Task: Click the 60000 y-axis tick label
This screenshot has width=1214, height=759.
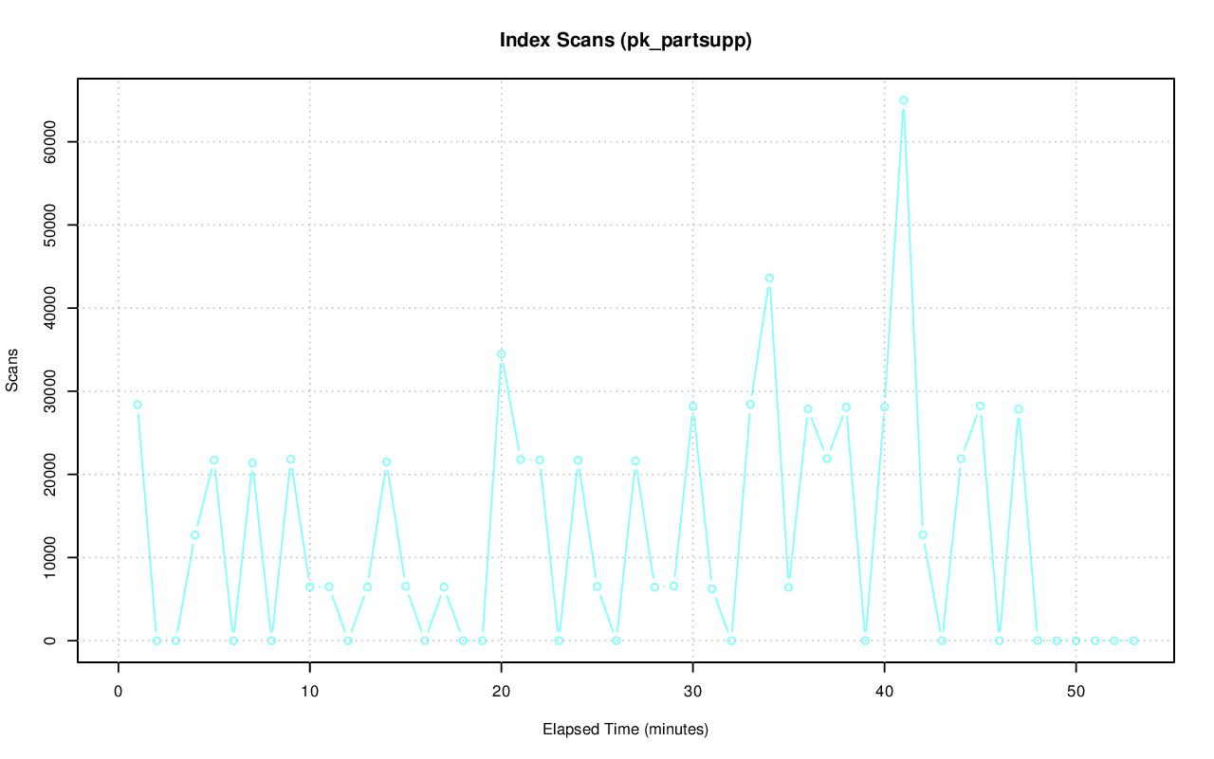Action: click(50, 141)
